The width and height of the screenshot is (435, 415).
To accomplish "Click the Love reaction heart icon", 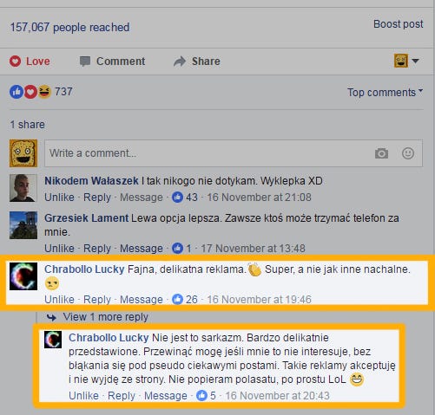I will (x=15, y=62).
